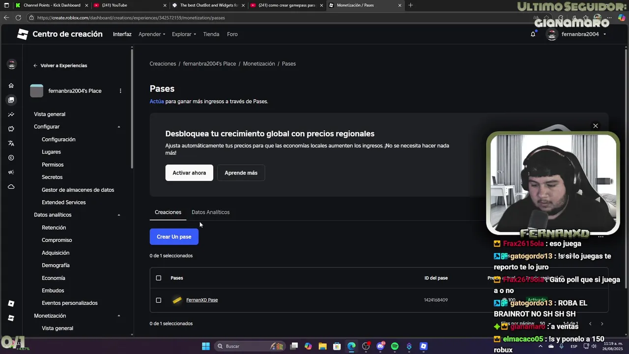Open the three-dot menu for fernanbra2004's Place
629x354 pixels.
click(120, 91)
